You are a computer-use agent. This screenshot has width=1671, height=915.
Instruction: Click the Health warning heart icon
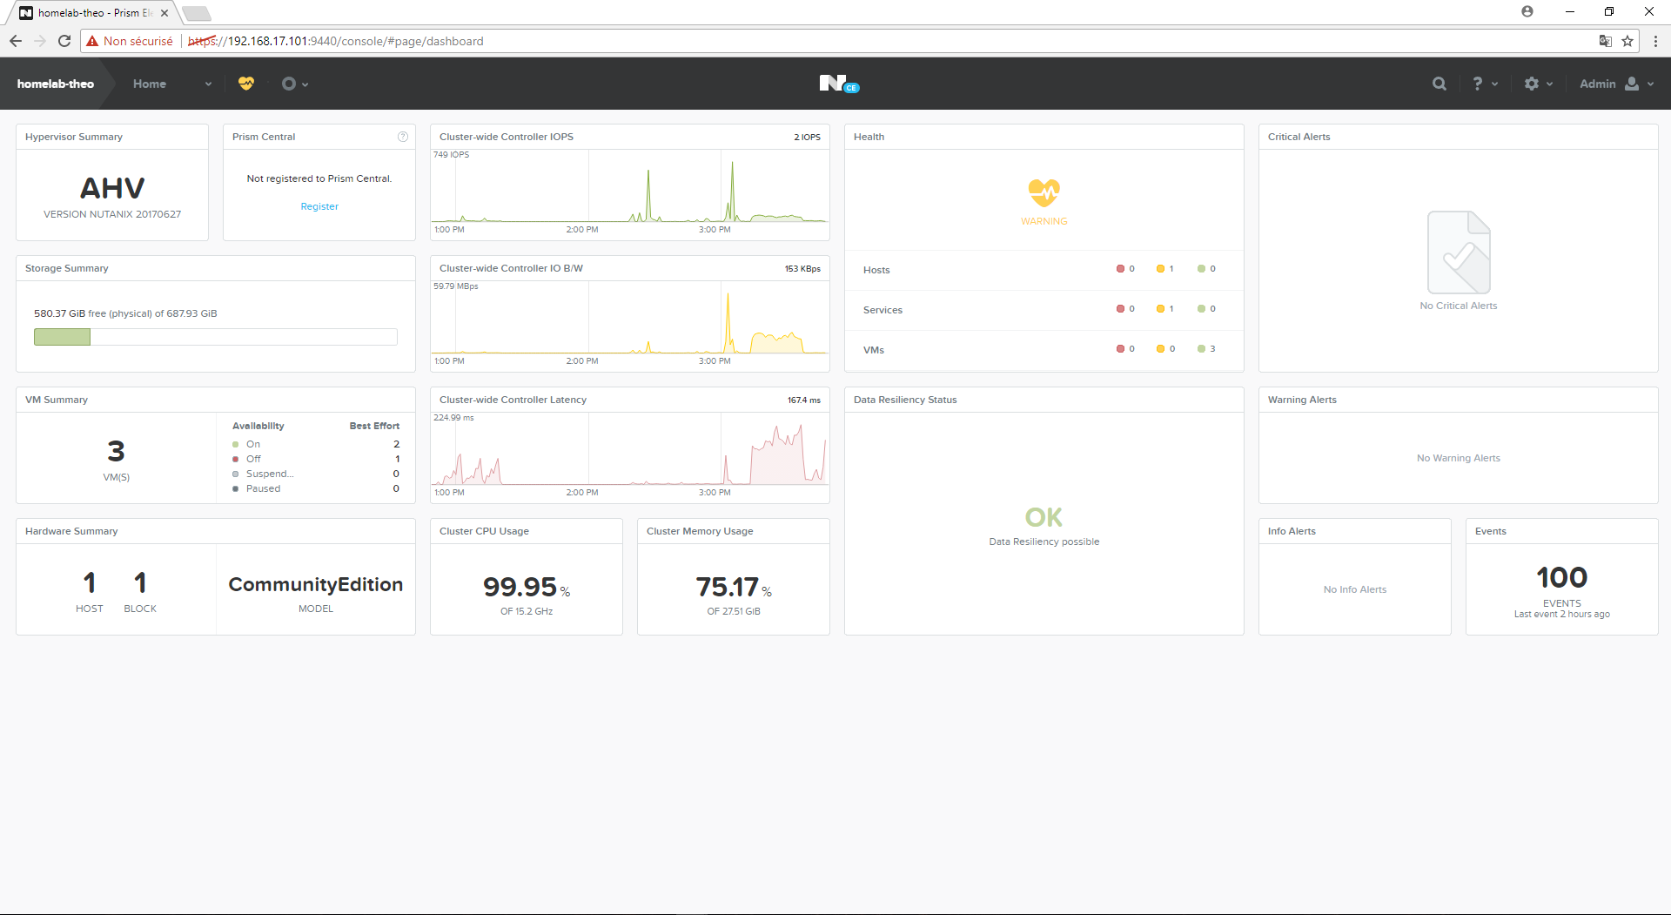click(1044, 192)
